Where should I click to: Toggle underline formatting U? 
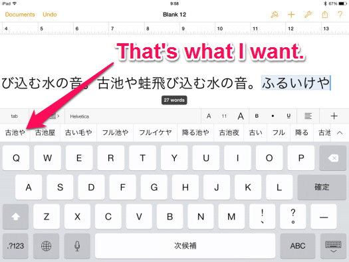289,116
